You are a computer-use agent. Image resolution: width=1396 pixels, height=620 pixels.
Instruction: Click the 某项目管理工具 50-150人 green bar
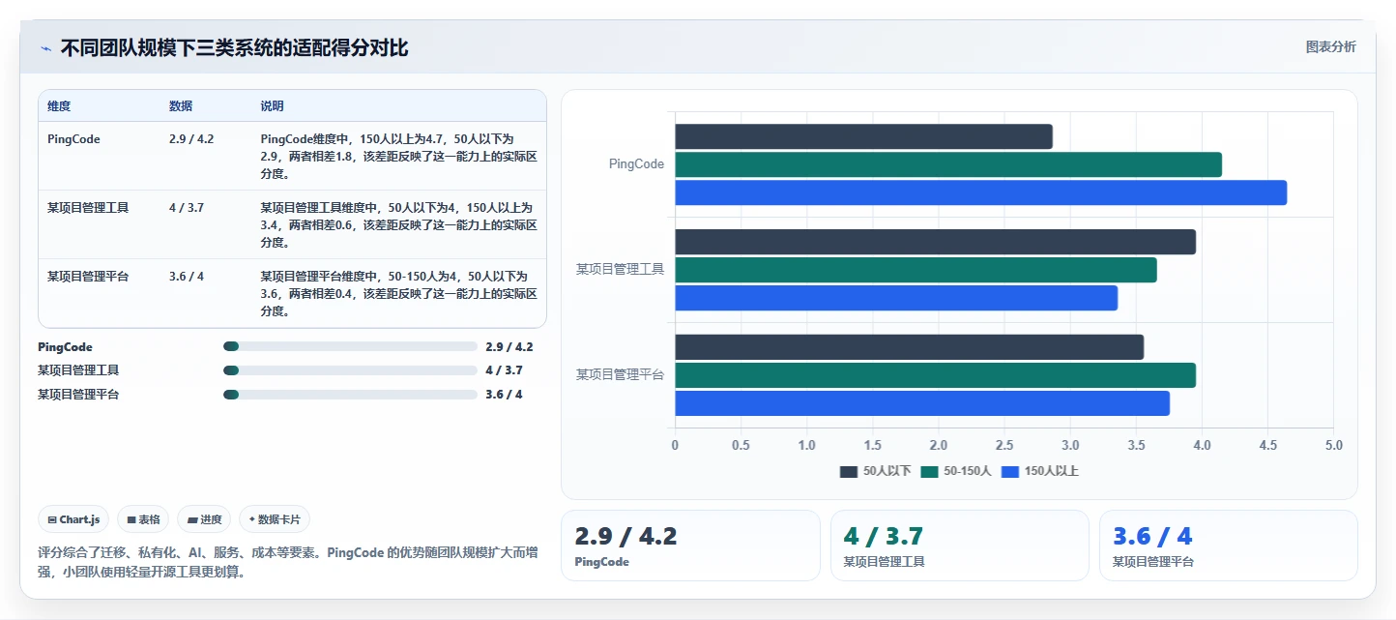(x=916, y=270)
